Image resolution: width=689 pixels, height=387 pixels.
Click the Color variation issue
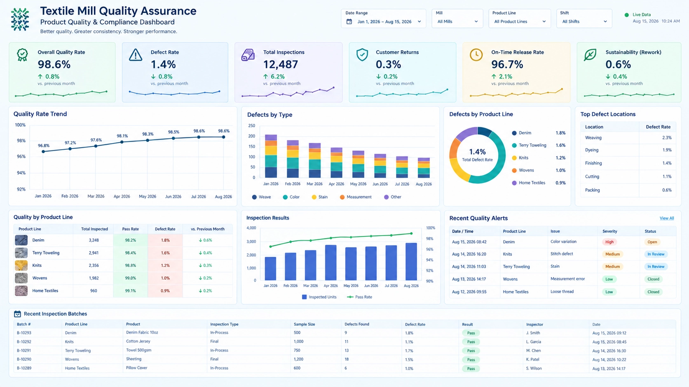[x=563, y=242]
